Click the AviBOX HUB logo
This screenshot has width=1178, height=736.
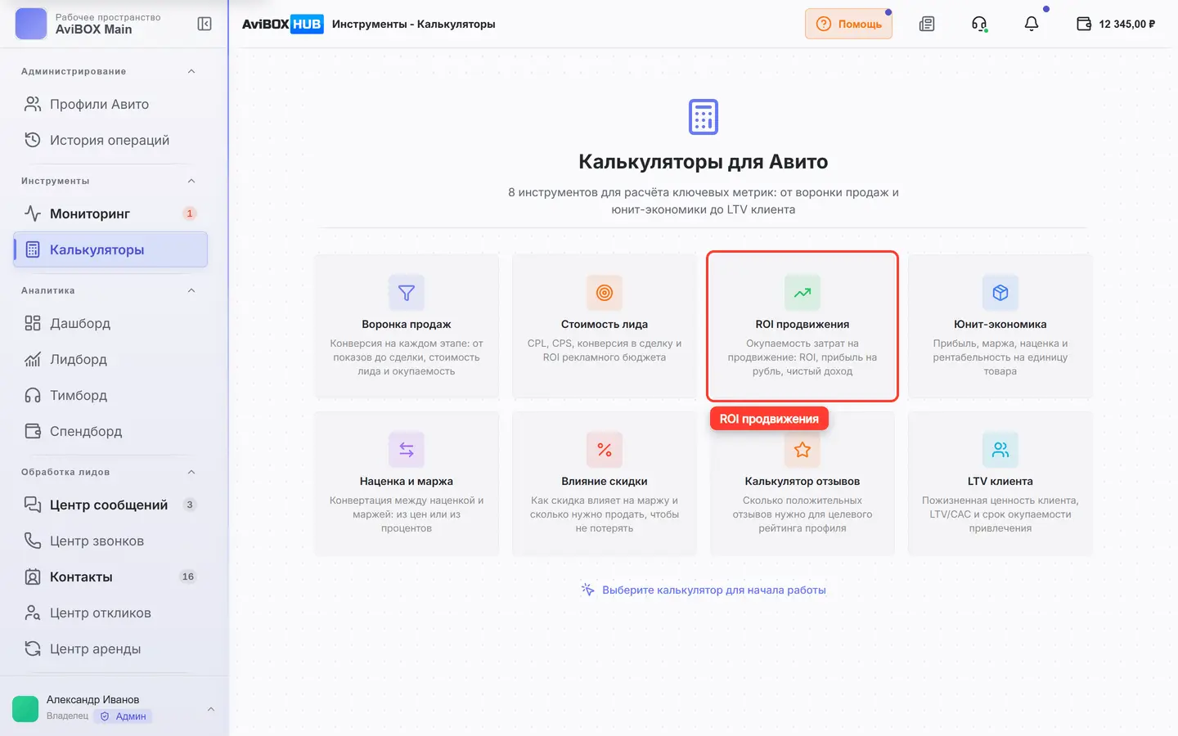tap(282, 24)
